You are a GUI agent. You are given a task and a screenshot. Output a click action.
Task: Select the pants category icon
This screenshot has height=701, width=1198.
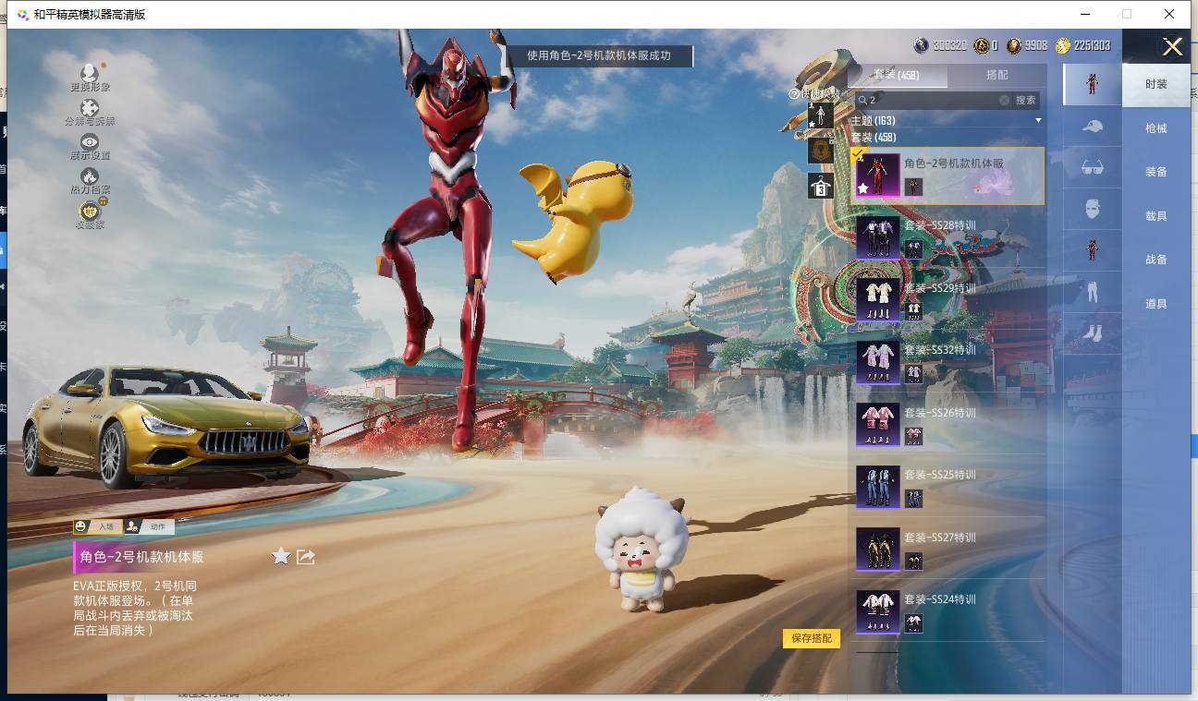[x=1092, y=293]
